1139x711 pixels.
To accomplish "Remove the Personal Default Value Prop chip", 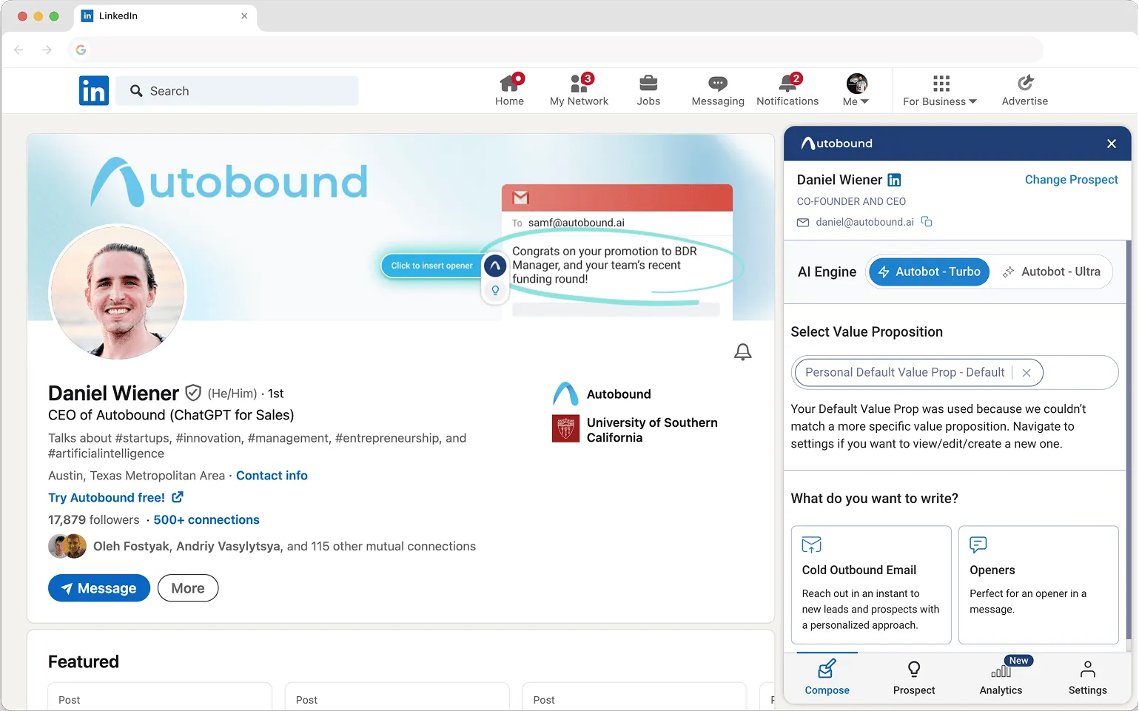I will [x=1027, y=373].
